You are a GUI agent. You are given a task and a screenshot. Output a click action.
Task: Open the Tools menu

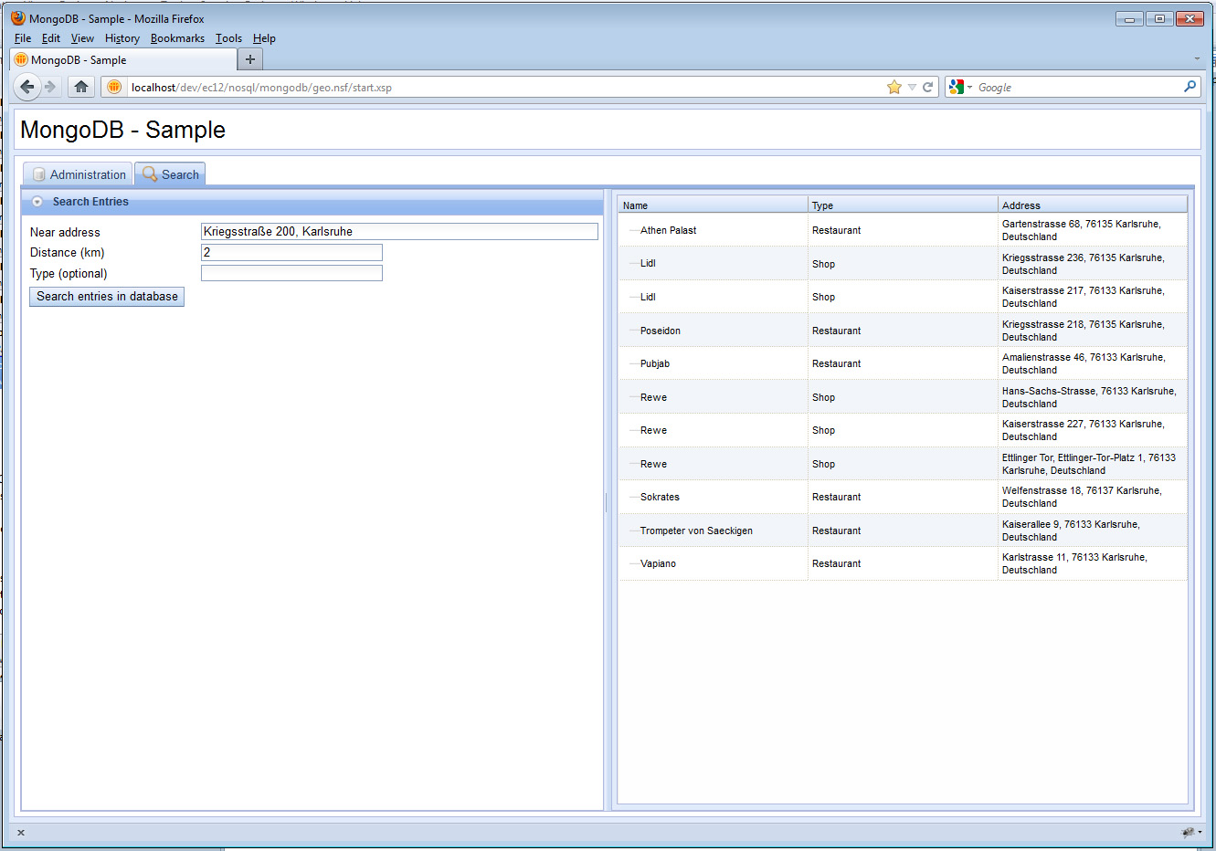tap(228, 38)
